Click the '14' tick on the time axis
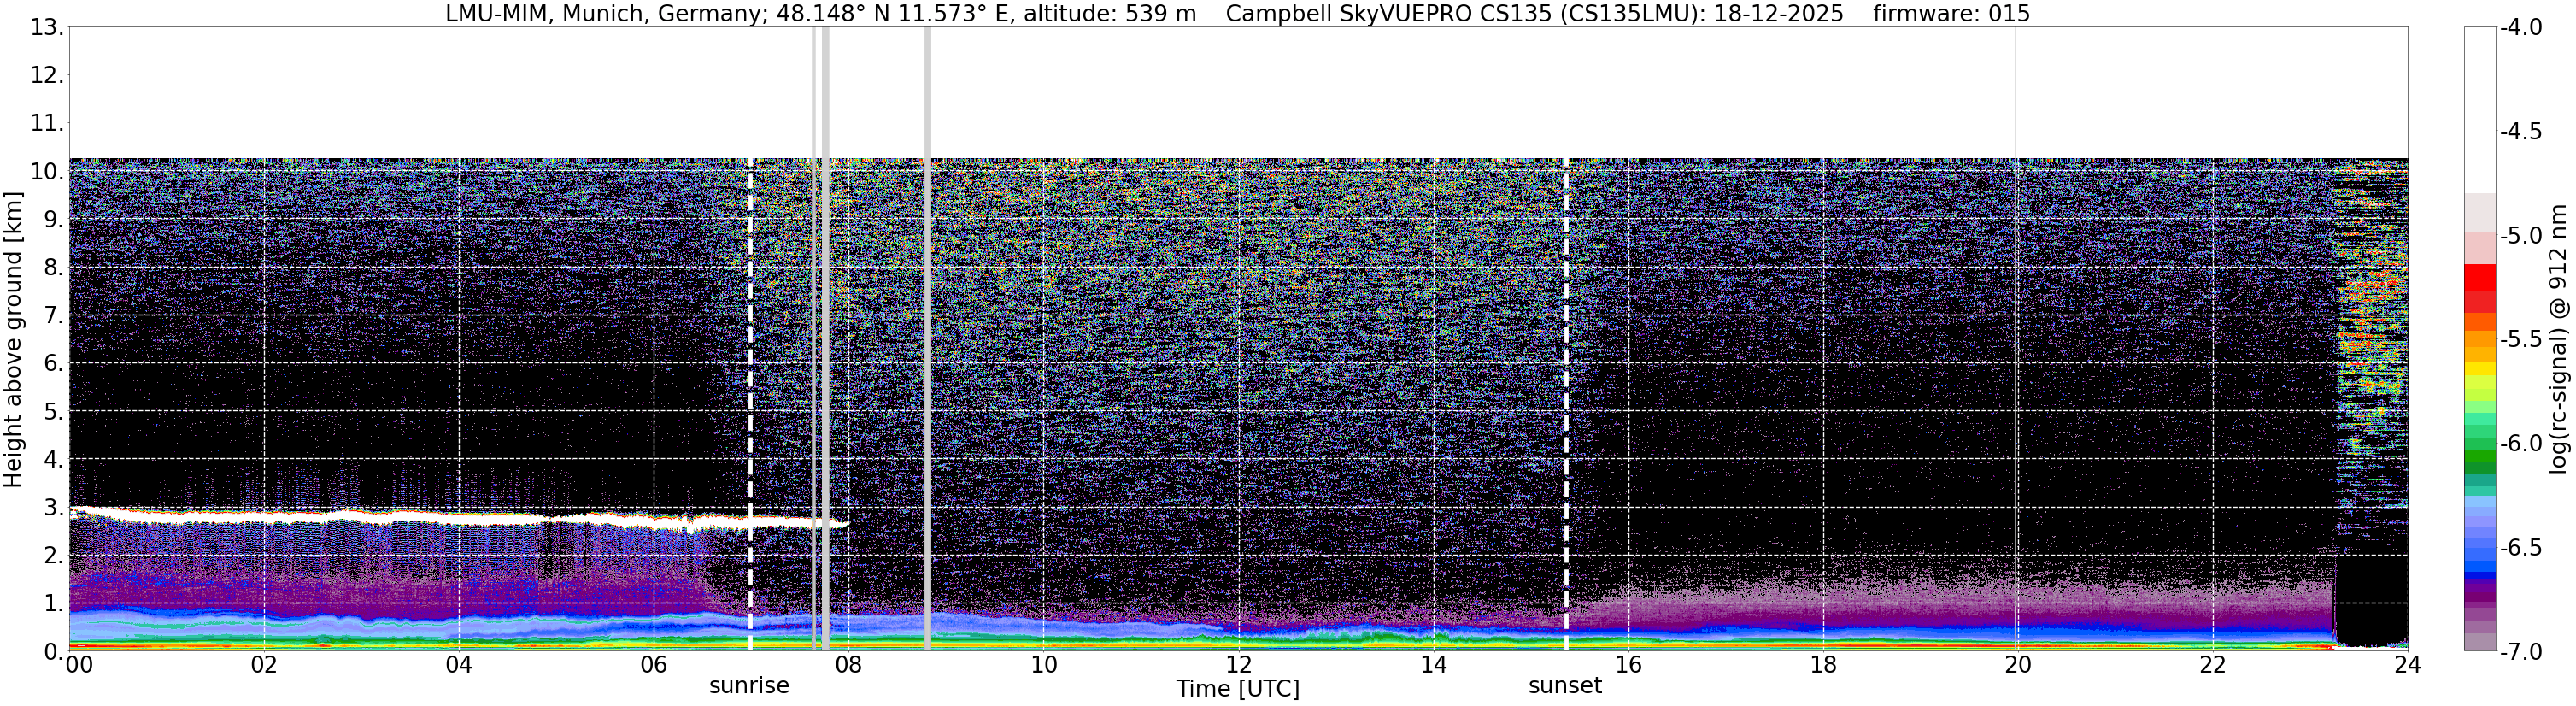The image size is (2576, 706). pos(1434,665)
